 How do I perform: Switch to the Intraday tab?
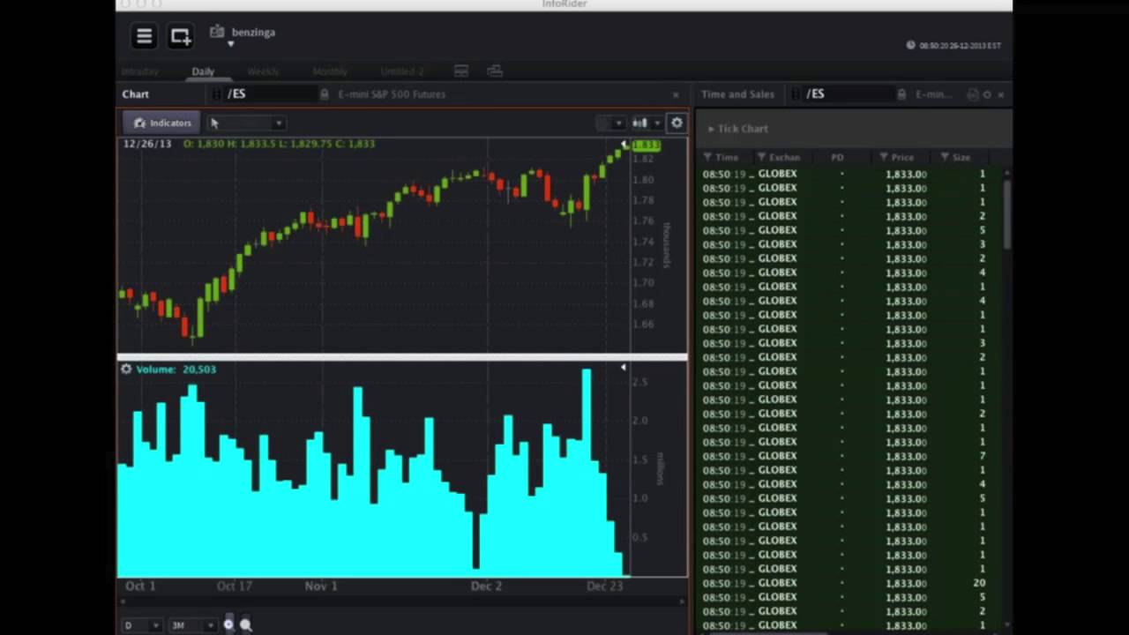(139, 71)
